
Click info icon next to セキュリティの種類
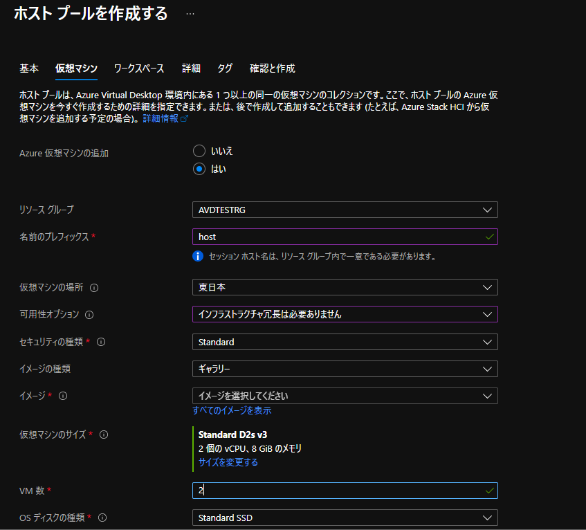tap(101, 342)
